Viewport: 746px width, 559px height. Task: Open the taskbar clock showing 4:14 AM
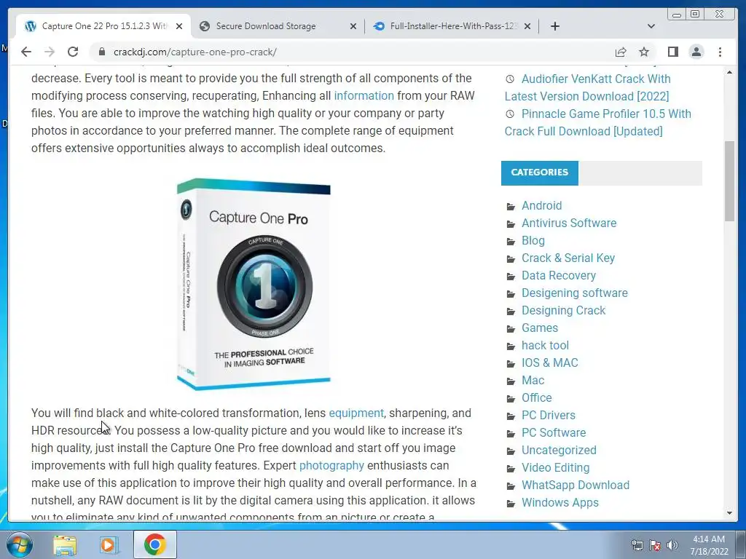click(709, 544)
